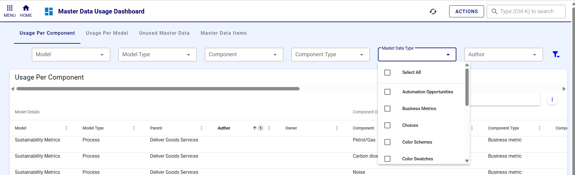
Task: Click the Model column drag handle
Action: [x=66, y=128]
